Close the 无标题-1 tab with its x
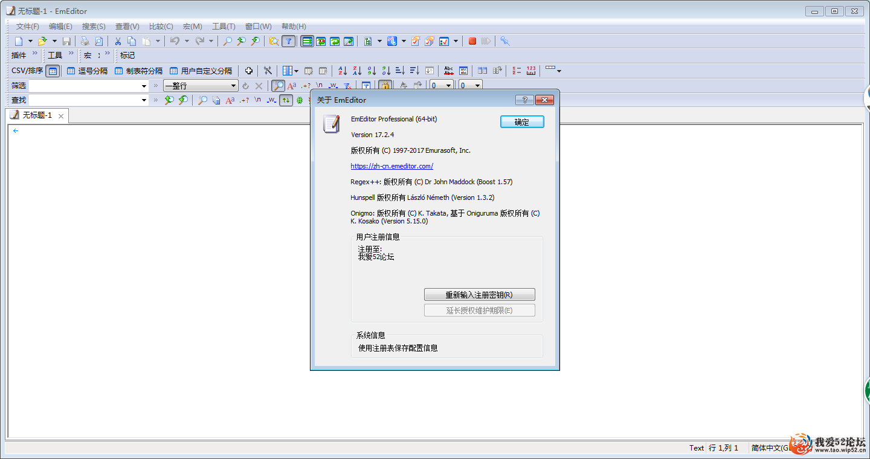870x459 pixels. (60, 116)
